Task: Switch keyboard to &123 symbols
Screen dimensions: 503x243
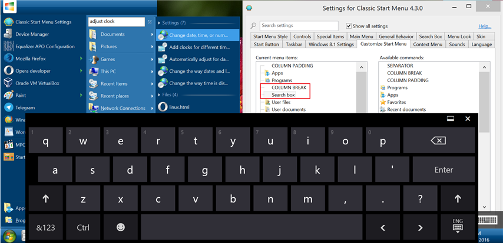Action: [x=45, y=227]
